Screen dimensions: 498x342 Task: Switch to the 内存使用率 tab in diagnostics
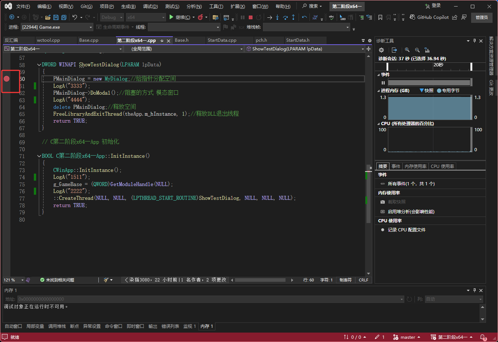(x=415, y=166)
